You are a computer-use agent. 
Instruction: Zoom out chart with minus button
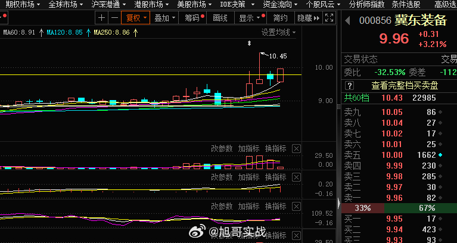114,18
